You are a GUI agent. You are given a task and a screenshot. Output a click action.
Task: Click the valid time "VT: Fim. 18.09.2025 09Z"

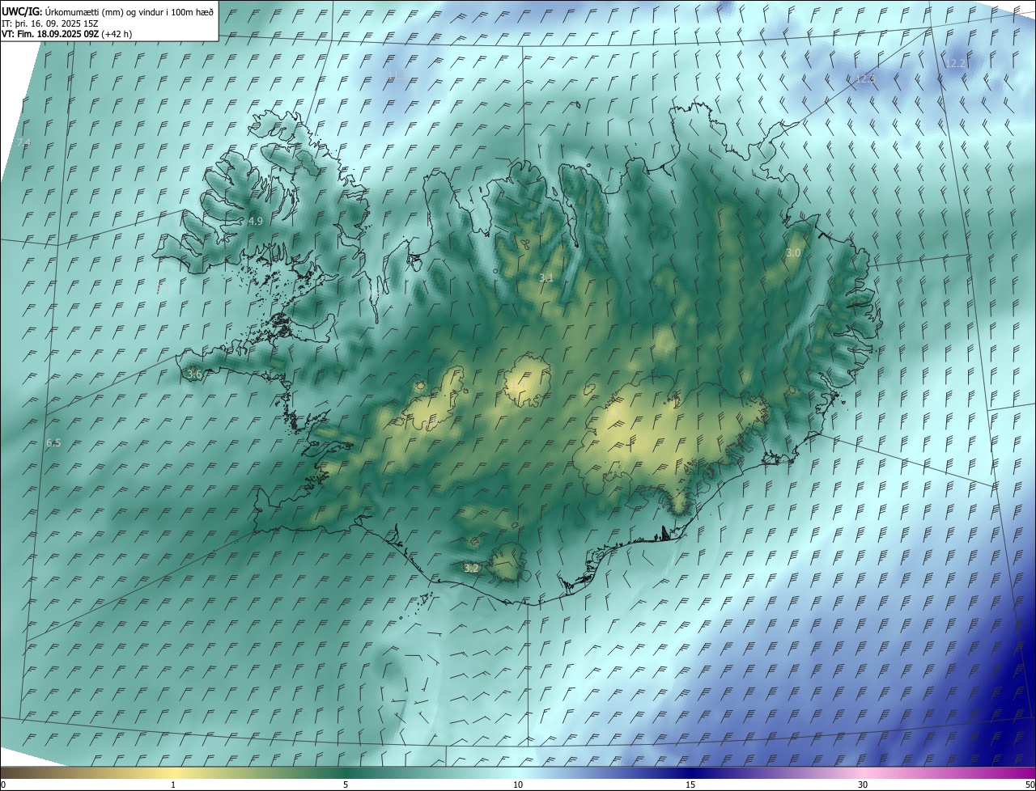49,34
